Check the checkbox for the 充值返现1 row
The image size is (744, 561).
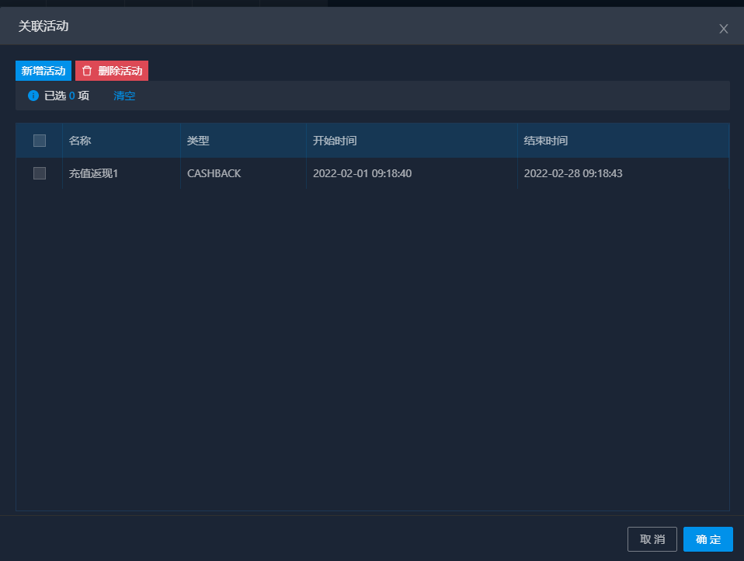(40, 173)
